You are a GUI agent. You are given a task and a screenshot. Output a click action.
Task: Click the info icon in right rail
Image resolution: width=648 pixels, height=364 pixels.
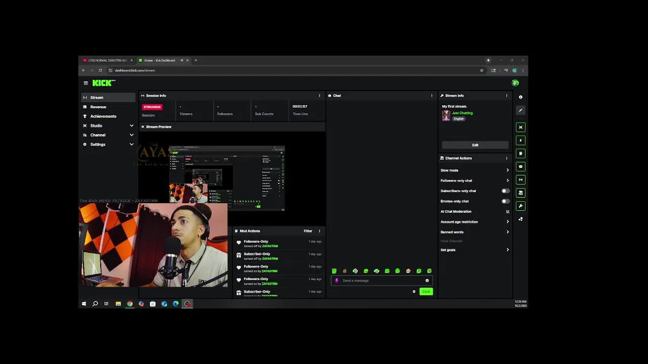(520, 97)
